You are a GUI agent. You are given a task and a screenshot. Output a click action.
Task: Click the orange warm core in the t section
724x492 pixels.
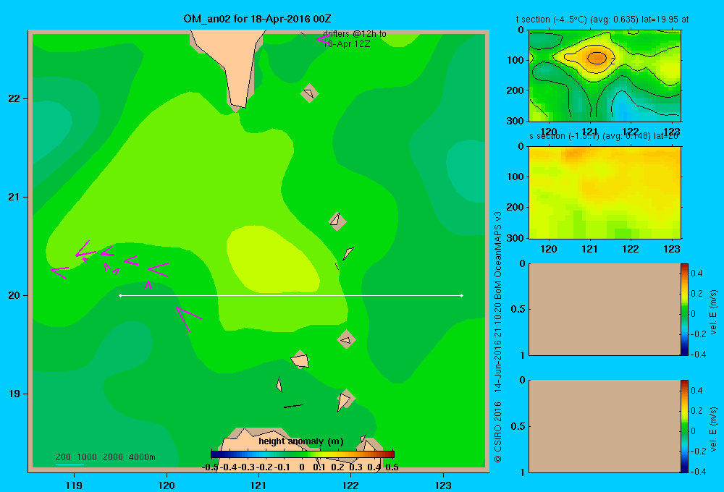597,58
